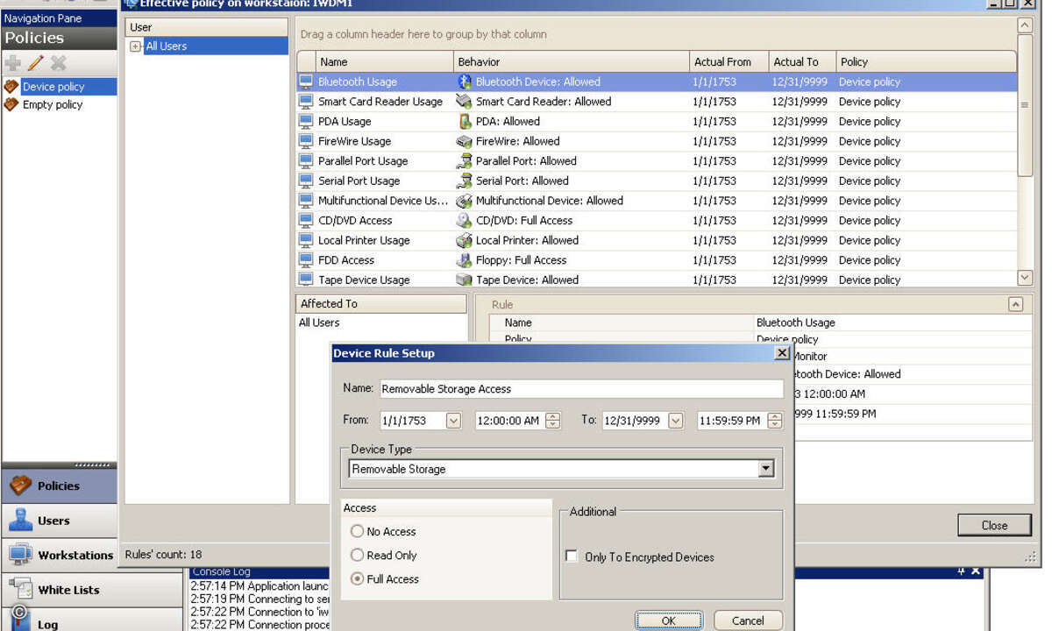The height and width of the screenshot is (631, 1052).
Task: Click the Users navigation icon
Action: [x=20, y=521]
